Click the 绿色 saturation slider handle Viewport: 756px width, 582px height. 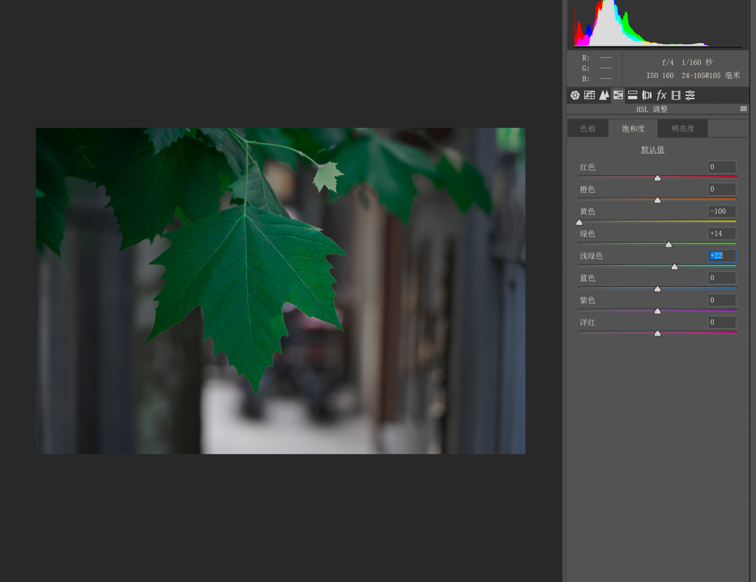pyautogui.click(x=669, y=244)
